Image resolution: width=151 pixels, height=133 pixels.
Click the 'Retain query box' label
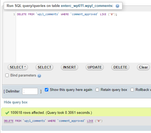tap(114, 90)
